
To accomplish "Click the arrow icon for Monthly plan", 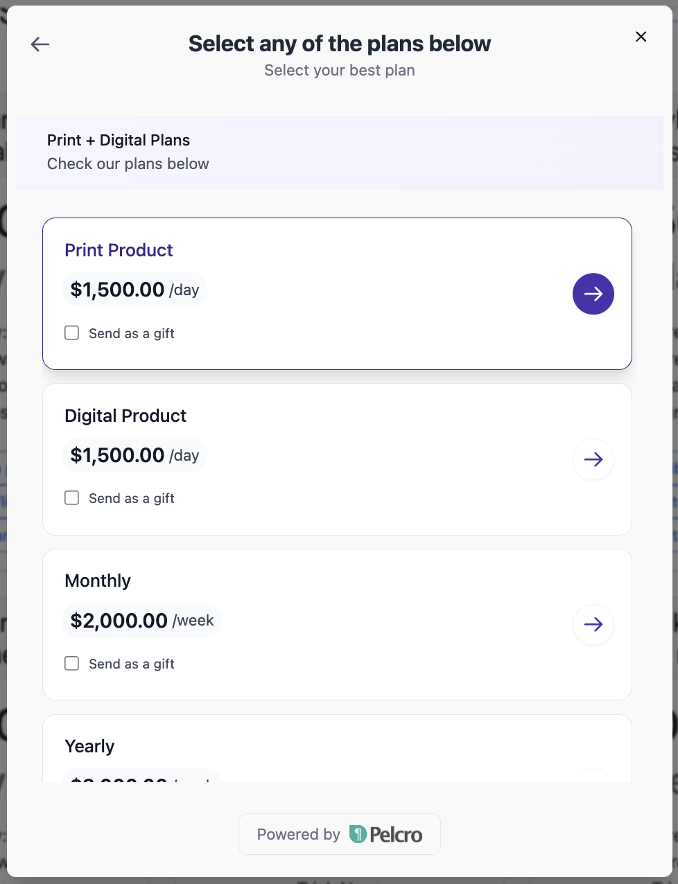I will tap(593, 624).
